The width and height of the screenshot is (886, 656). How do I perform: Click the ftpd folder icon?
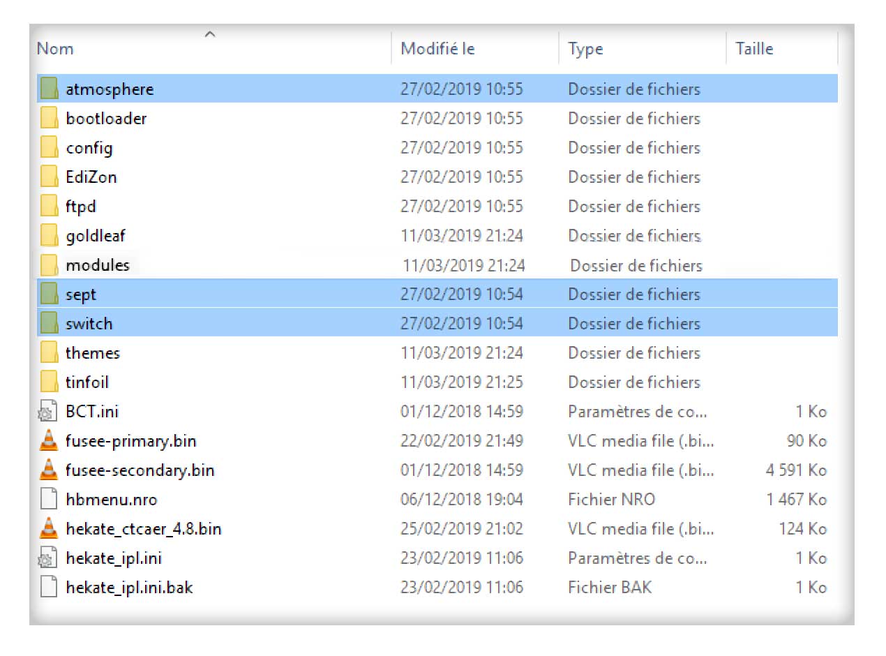[x=48, y=207]
